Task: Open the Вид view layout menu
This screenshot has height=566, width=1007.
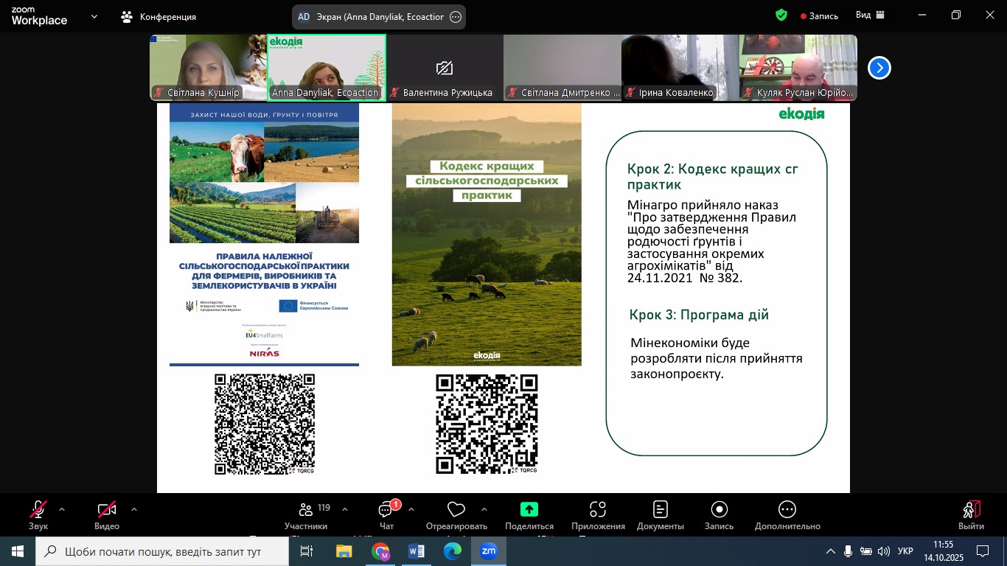Action: click(x=870, y=15)
